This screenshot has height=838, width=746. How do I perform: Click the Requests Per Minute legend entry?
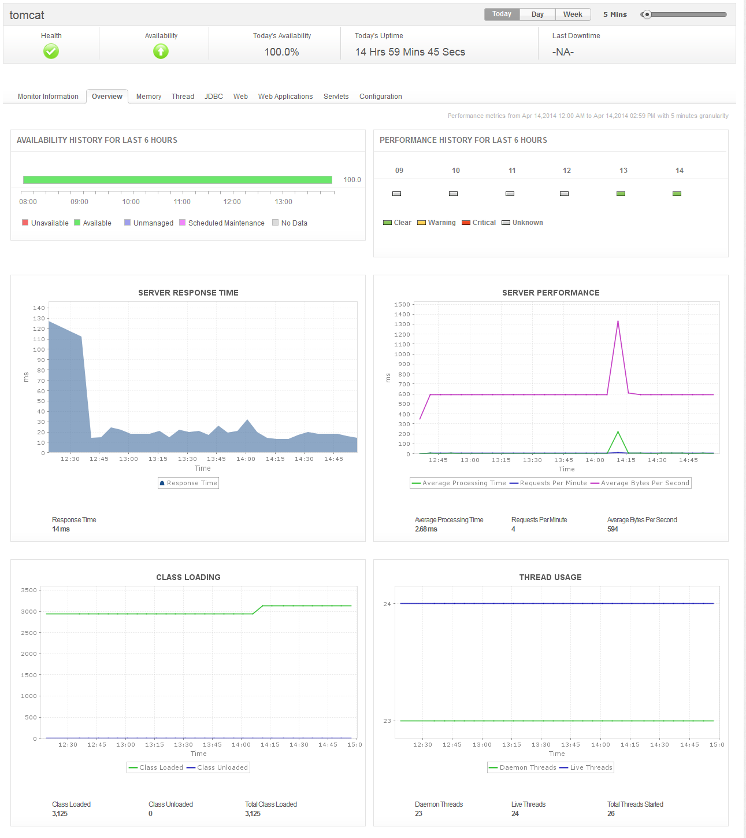coord(548,483)
